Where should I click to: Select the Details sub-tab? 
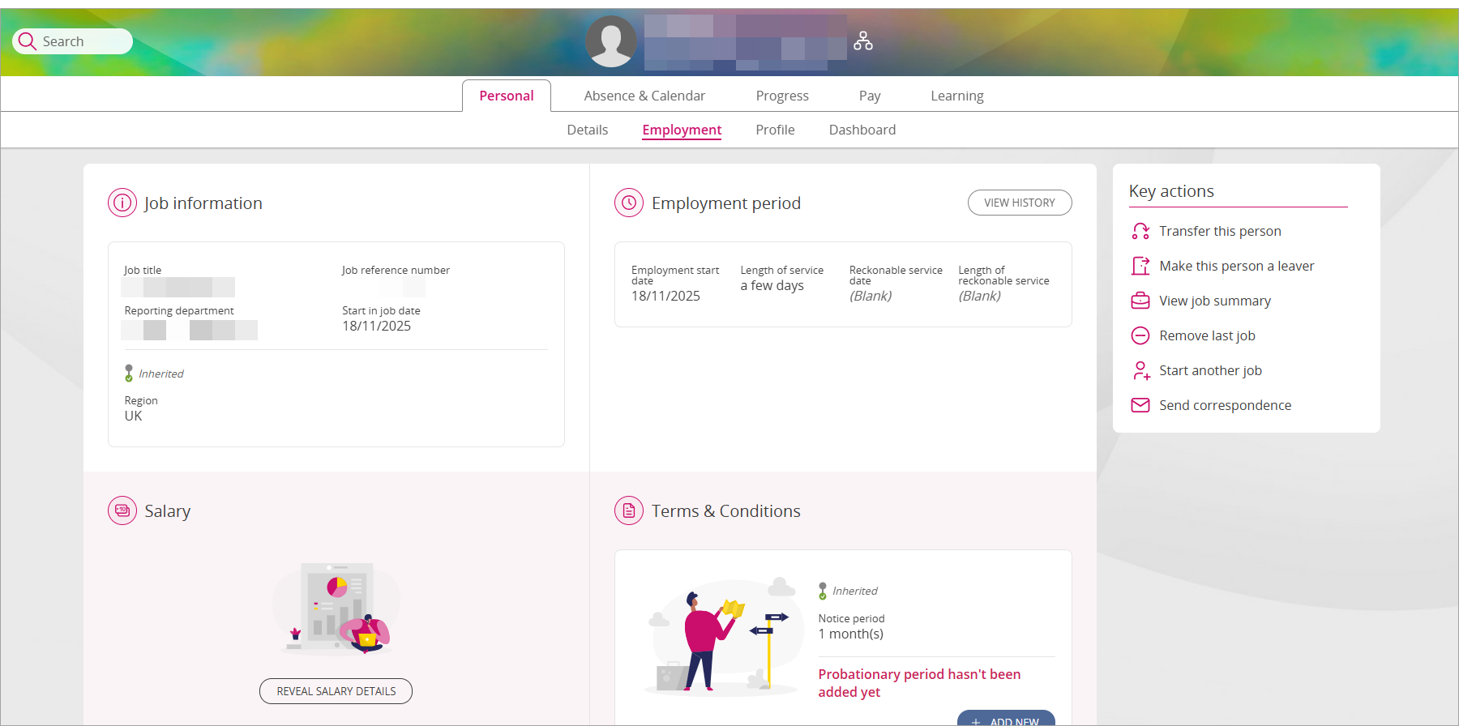click(x=587, y=130)
